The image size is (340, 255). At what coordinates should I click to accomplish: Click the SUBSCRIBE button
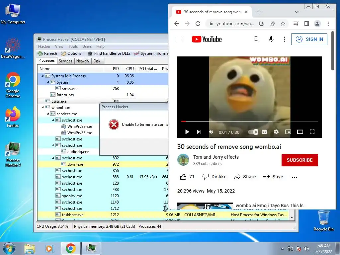point(300,160)
